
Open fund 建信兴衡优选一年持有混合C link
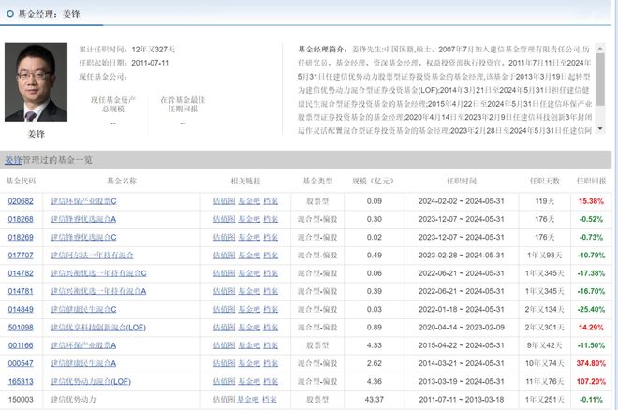pyautogui.click(x=98, y=273)
